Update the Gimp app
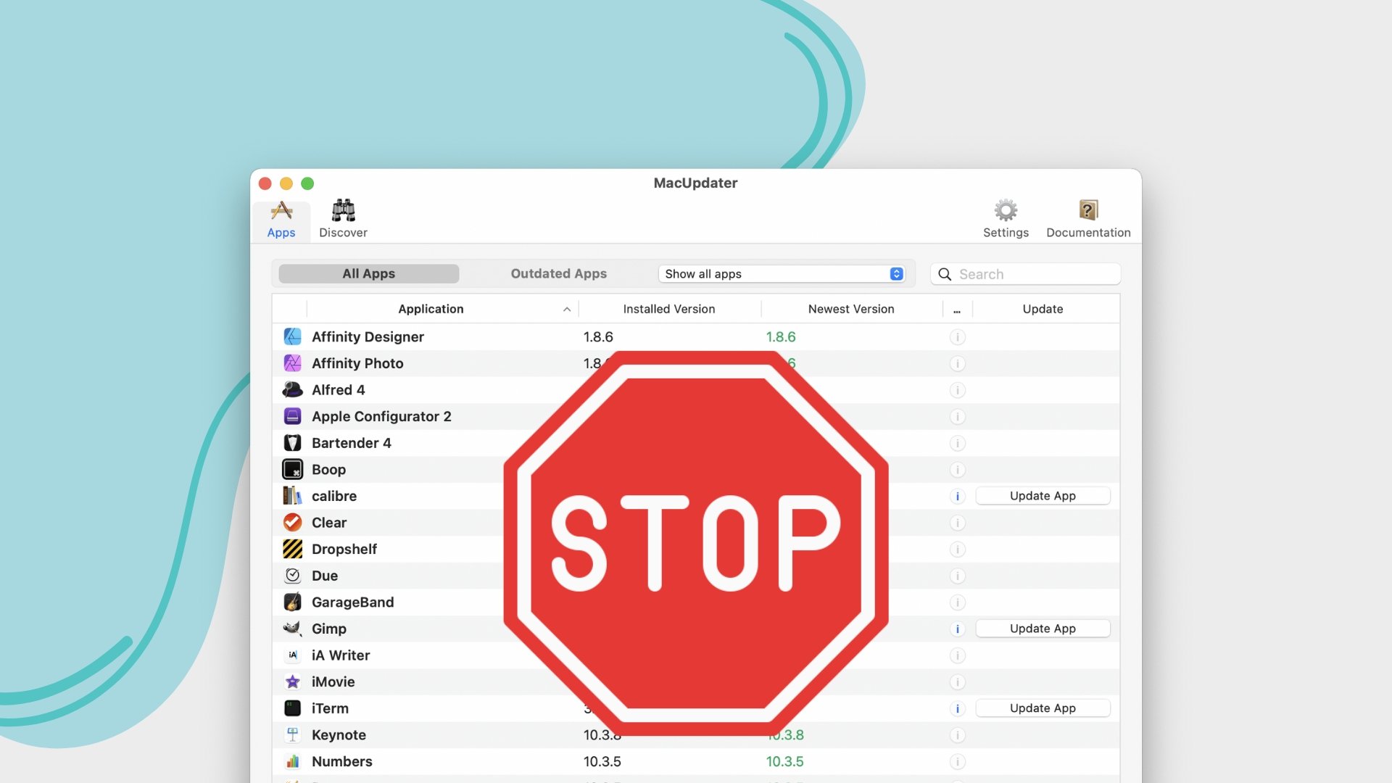Viewport: 1392px width, 783px height. pyautogui.click(x=1043, y=629)
